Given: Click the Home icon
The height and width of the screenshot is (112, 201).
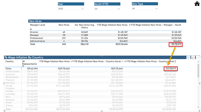Looking at the screenshot, I should [197, 3].
